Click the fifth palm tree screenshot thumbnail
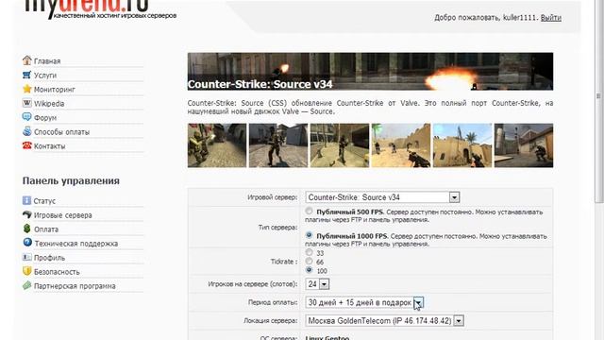This screenshot has height=340, width=604. [462, 145]
